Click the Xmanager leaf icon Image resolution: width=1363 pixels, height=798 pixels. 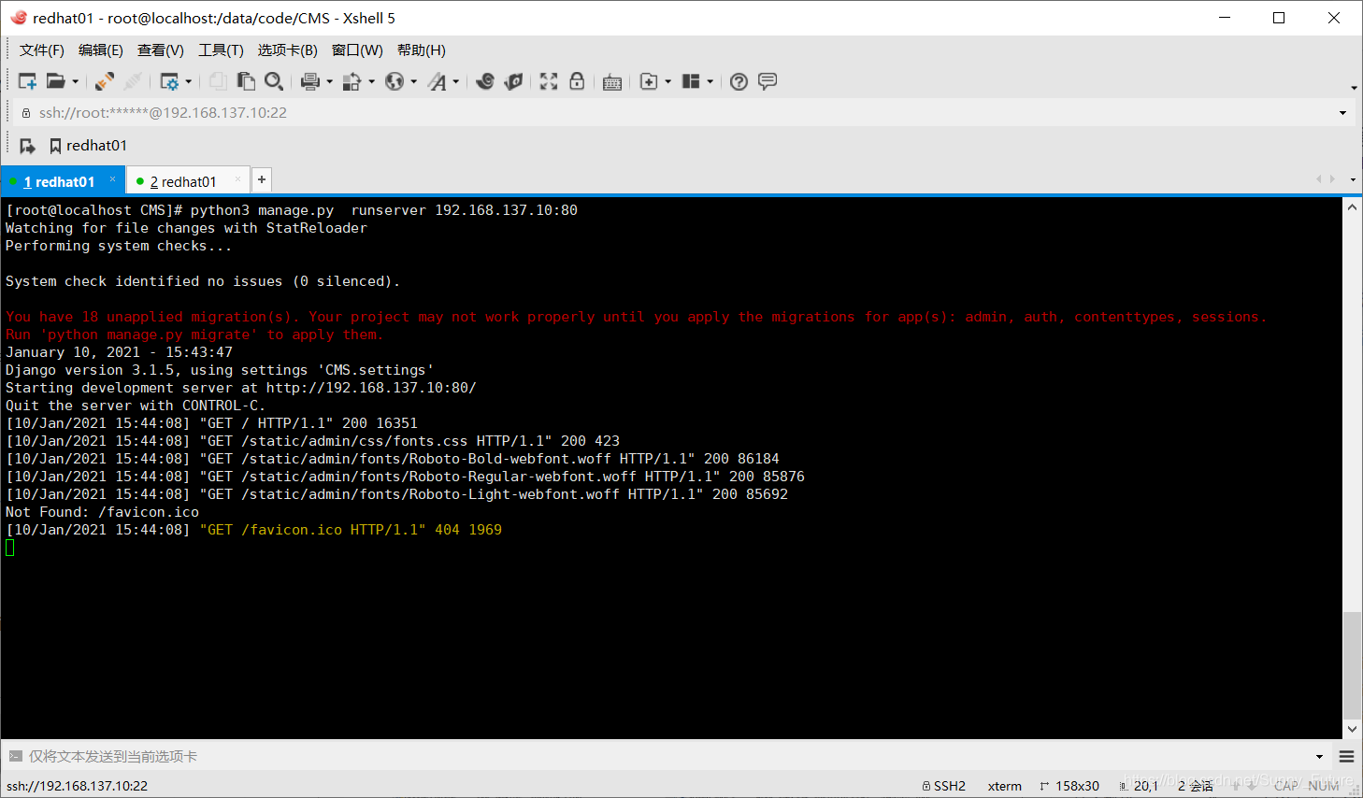513,81
